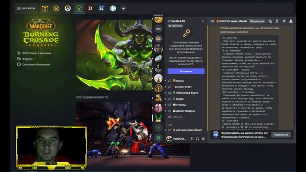The height and width of the screenshot is (172, 306).
Task: Toggle member list icon in channel header
Action: [x=291, y=21]
